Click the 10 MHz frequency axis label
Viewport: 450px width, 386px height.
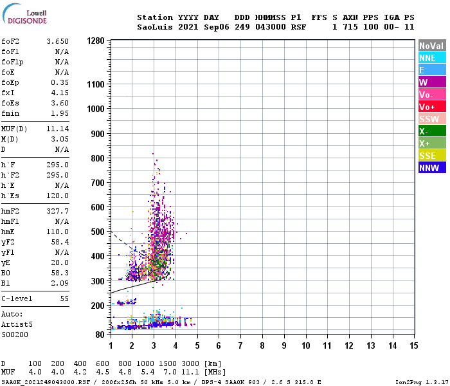pos(305,345)
